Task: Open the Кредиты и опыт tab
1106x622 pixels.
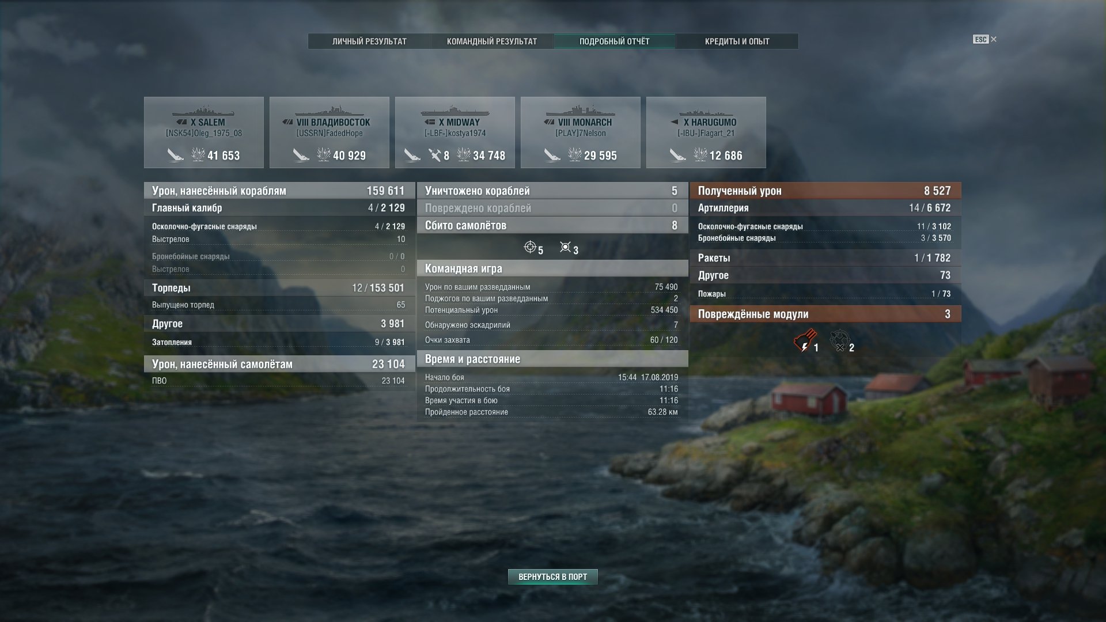Action: [x=737, y=41]
